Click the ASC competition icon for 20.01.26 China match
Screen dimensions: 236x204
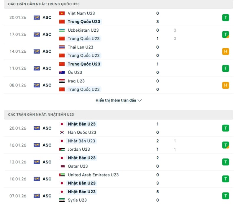(x=37, y=17)
